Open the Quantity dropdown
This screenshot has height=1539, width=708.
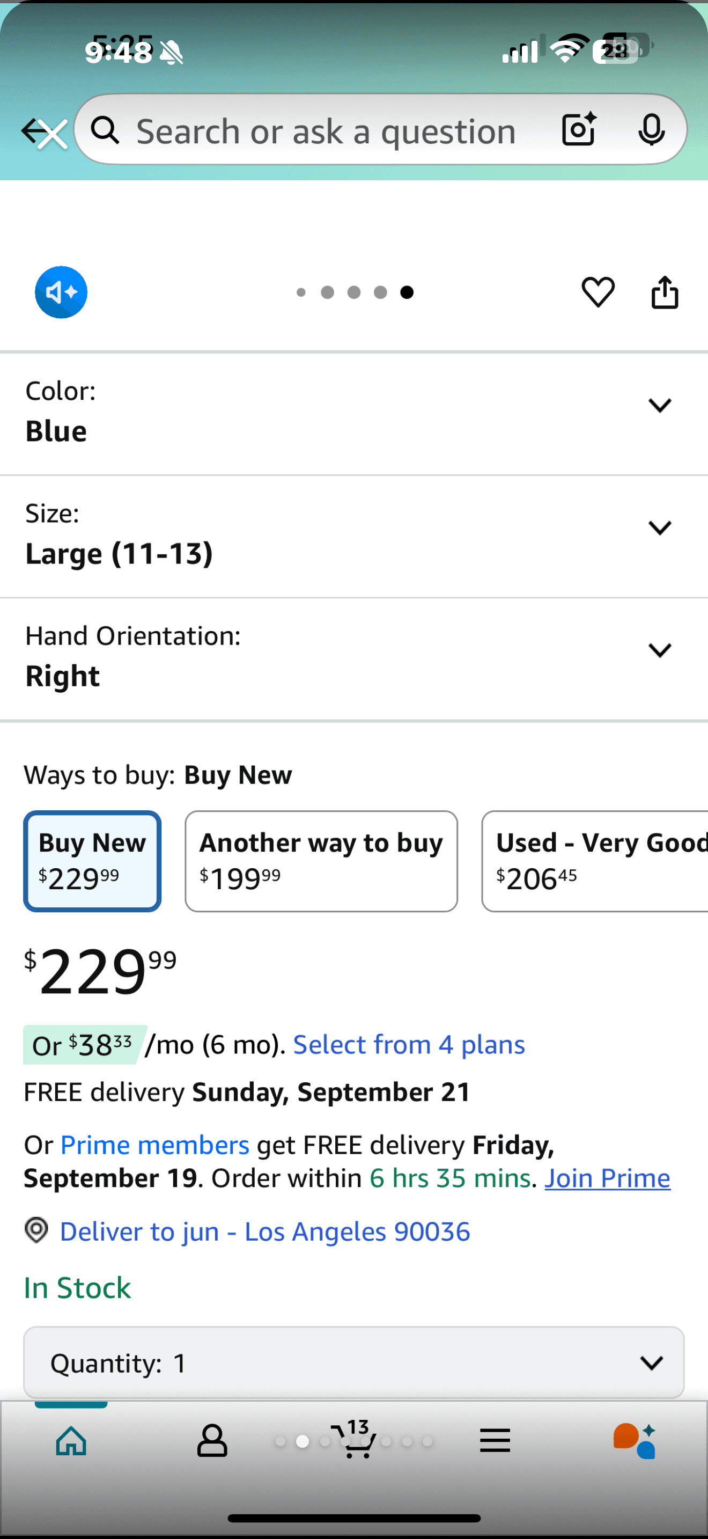pos(353,1363)
